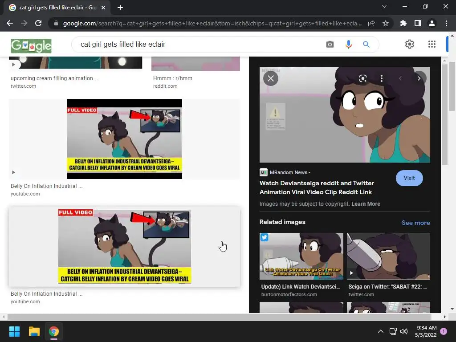Open a new browser tab

click(120, 8)
